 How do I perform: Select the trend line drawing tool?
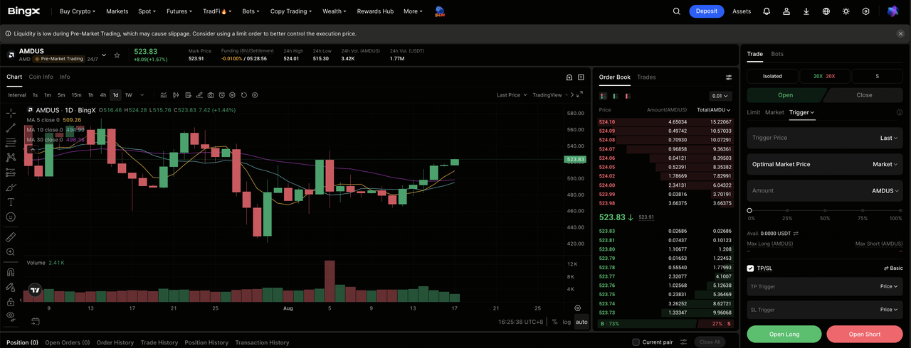(11, 128)
